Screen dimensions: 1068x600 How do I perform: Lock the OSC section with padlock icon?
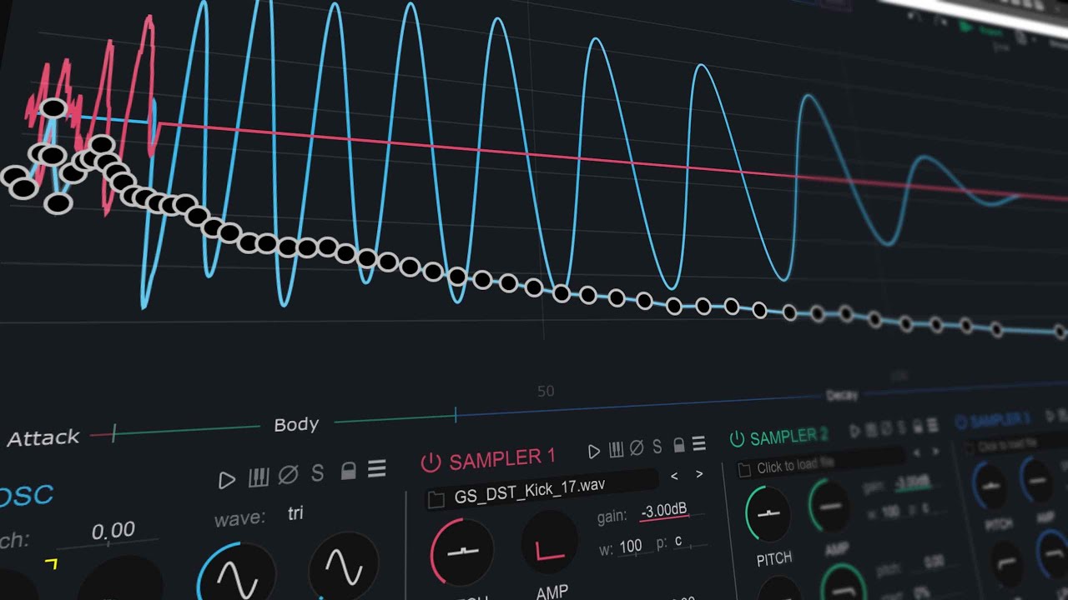(349, 472)
